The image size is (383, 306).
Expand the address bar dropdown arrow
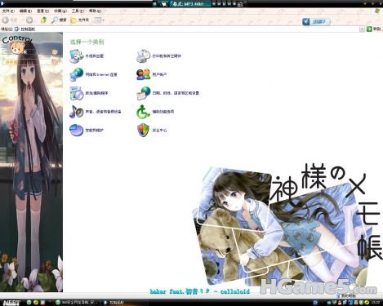click(362, 29)
